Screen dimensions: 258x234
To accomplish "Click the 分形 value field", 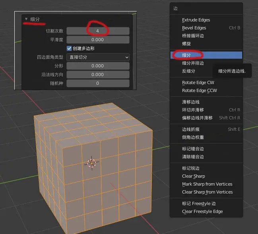I will tap(98, 66).
